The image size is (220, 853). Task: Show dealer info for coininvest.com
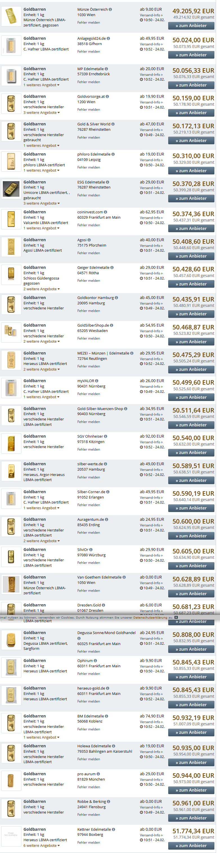(x=105, y=212)
